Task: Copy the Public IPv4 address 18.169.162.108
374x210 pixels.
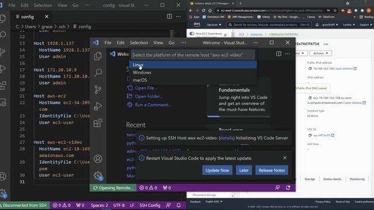Action: [310, 69]
